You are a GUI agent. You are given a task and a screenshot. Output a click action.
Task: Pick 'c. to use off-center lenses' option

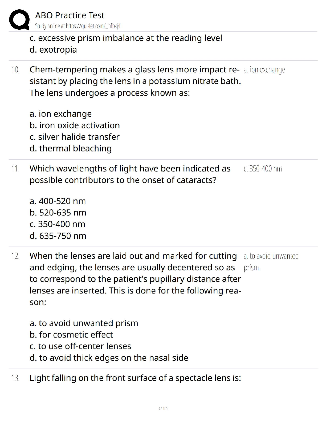pyautogui.click(x=80, y=346)
